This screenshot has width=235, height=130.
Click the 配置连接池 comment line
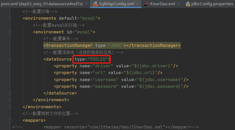(x=84, y=52)
